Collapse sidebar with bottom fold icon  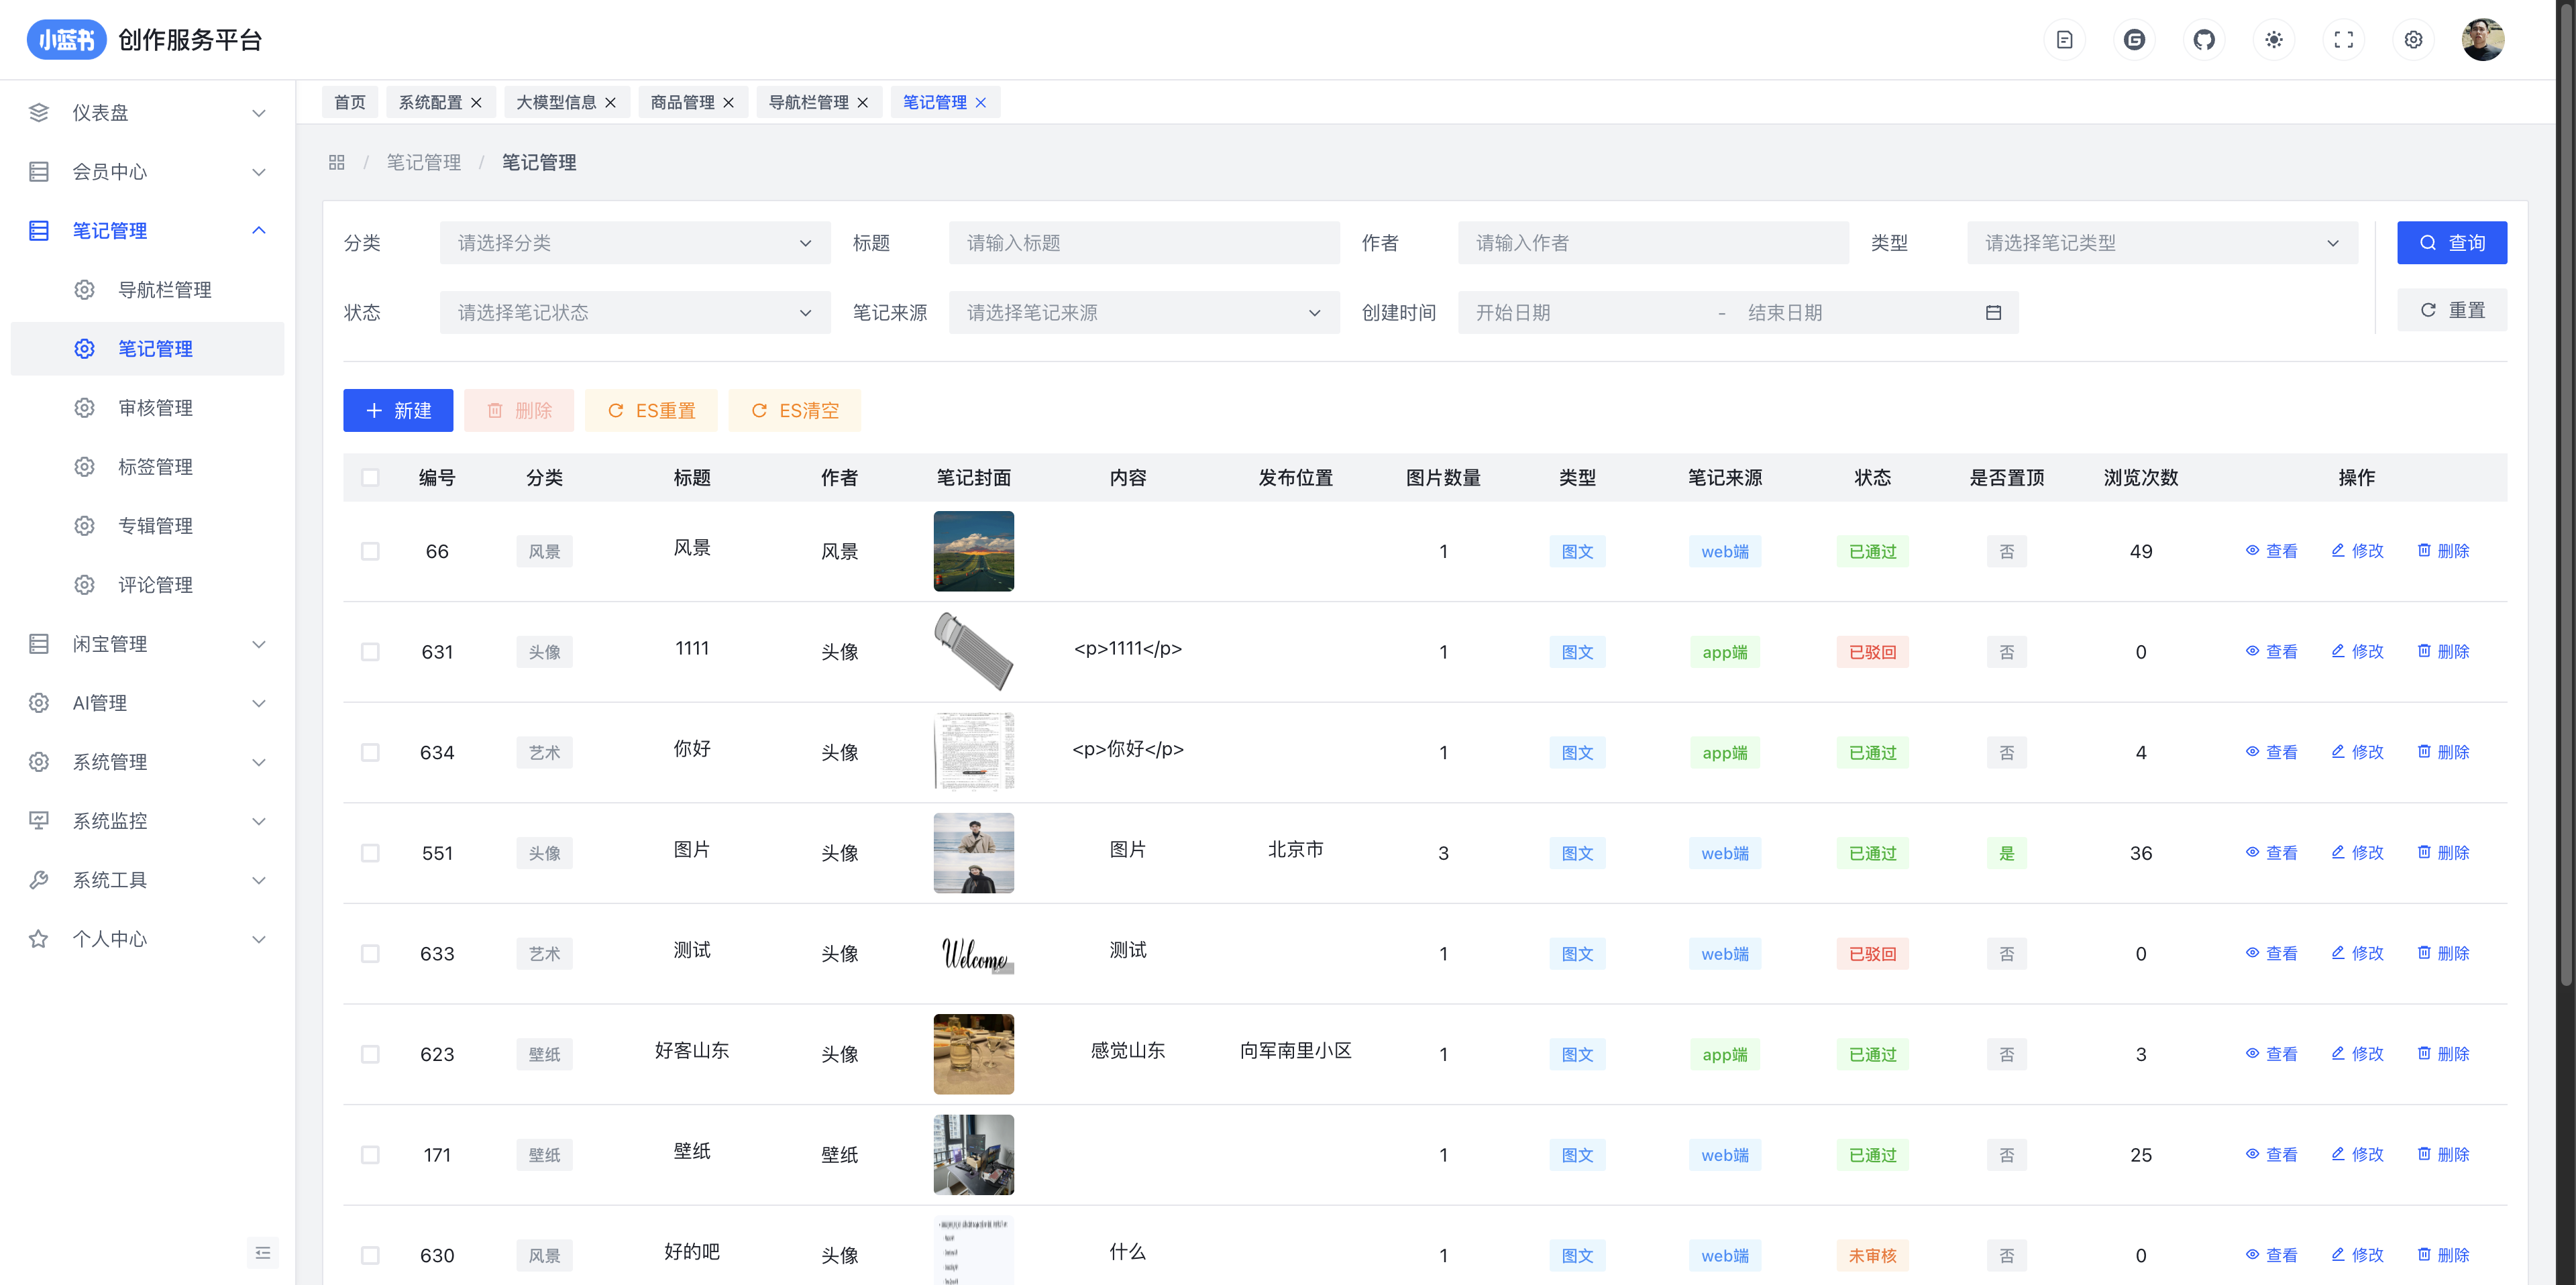[x=263, y=1252]
